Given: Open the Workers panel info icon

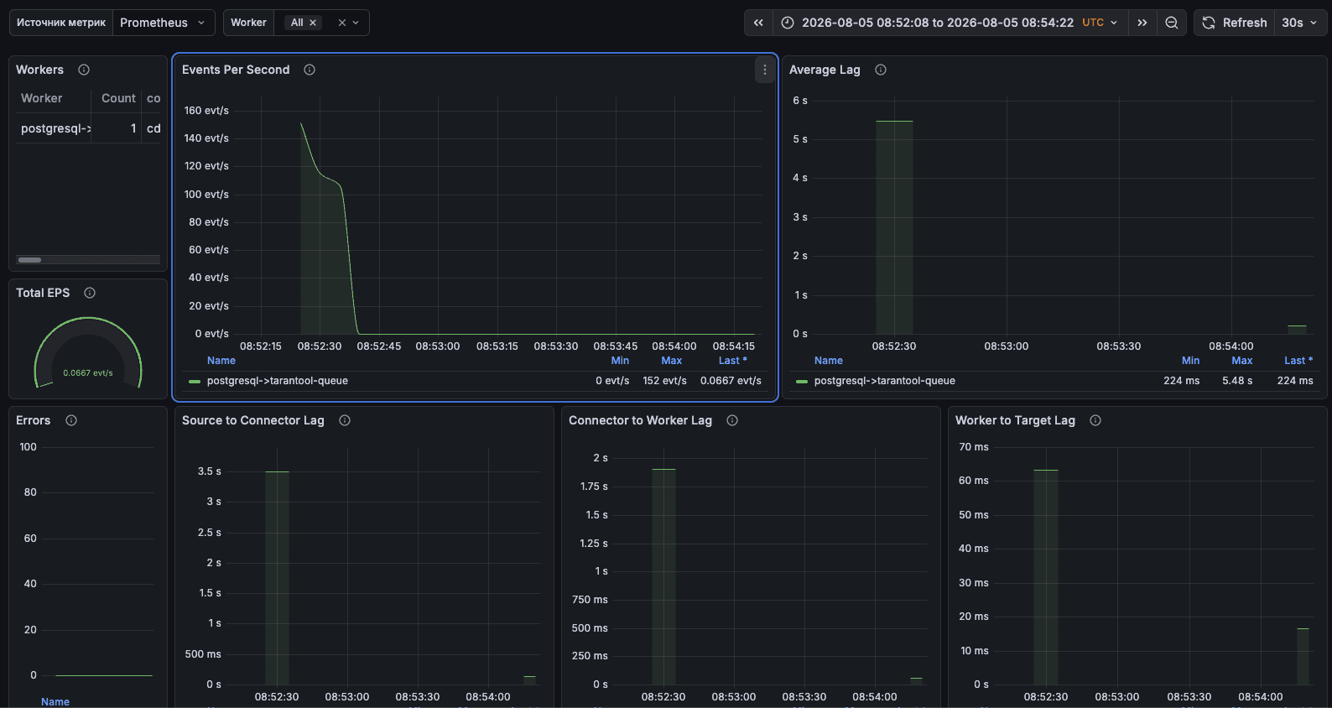Looking at the screenshot, I should (x=84, y=70).
